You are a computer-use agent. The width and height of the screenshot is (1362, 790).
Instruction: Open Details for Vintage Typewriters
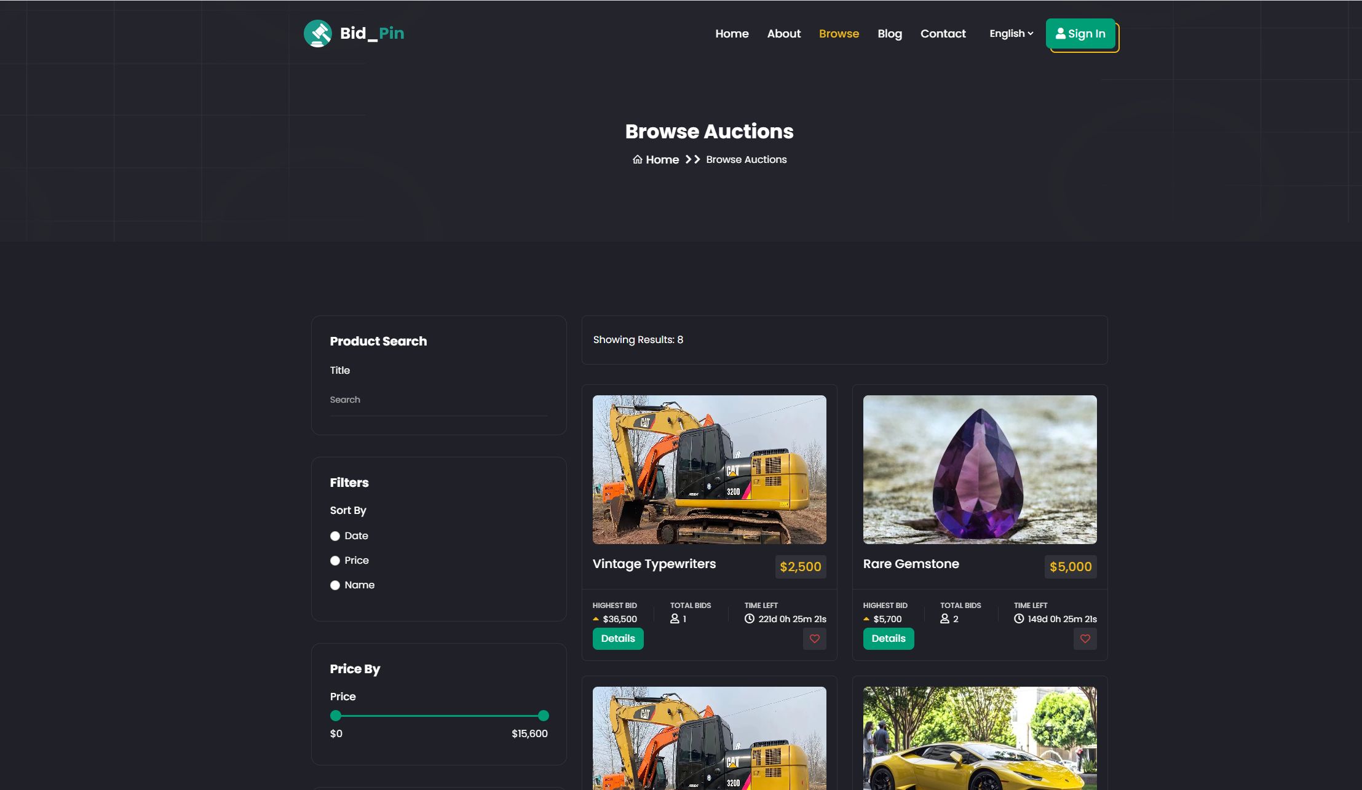pyautogui.click(x=617, y=639)
